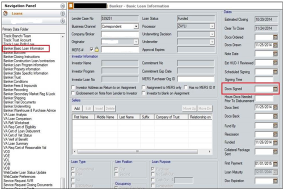Click the Company/Broker input field
This screenshot has height=190, width=284.
(x=120, y=34)
